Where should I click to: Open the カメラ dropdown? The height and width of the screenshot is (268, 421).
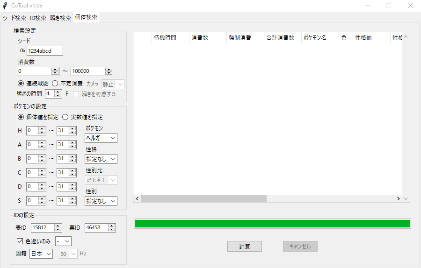click(x=112, y=84)
